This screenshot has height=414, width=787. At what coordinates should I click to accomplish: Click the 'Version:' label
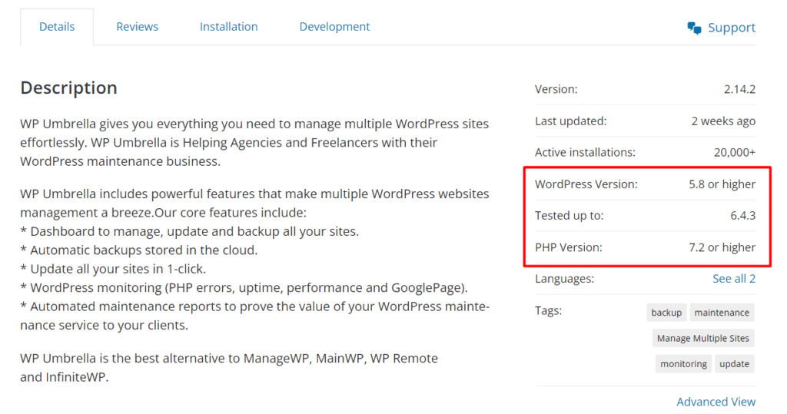(556, 89)
